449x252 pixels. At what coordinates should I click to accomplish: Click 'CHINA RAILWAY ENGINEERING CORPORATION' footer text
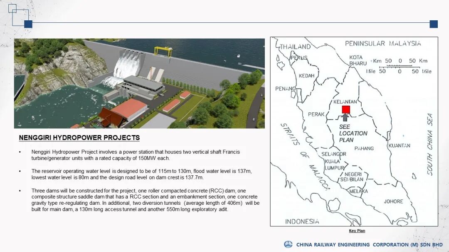pos(370,245)
